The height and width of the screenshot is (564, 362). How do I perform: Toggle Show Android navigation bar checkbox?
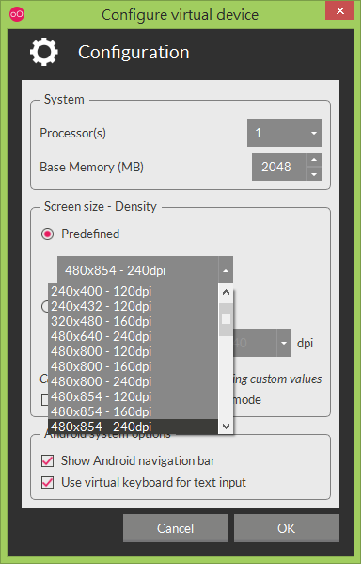pyautogui.click(x=48, y=460)
